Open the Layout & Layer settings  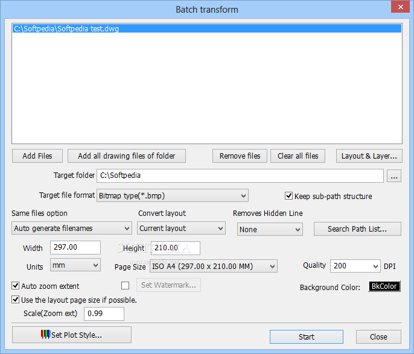tap(369, 156)
